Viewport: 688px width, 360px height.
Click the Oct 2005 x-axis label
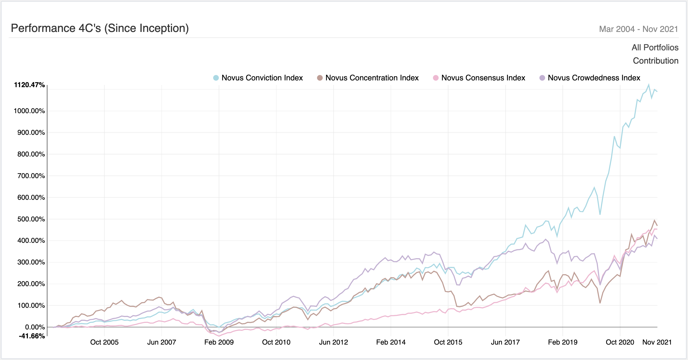[x=104, y=342]
